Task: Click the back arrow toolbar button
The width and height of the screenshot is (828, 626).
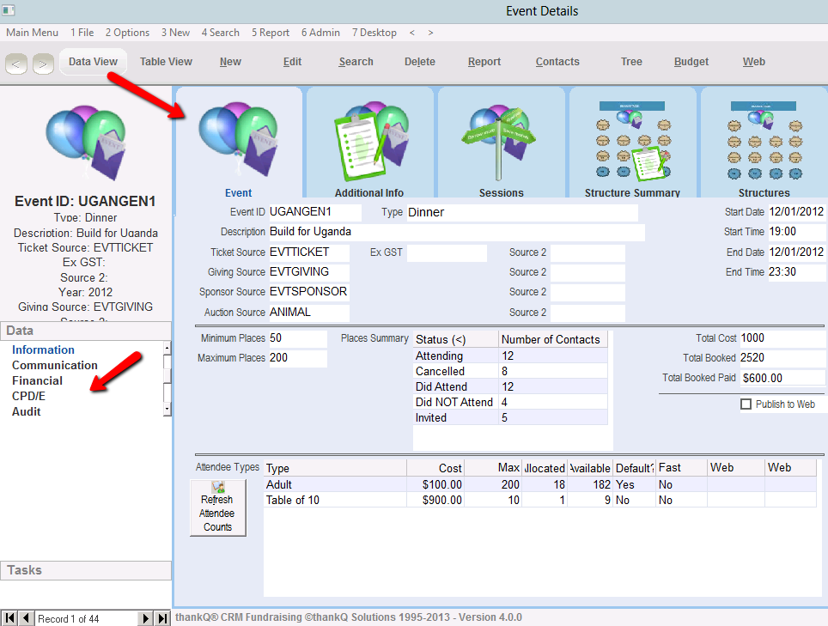Action: 18,63
